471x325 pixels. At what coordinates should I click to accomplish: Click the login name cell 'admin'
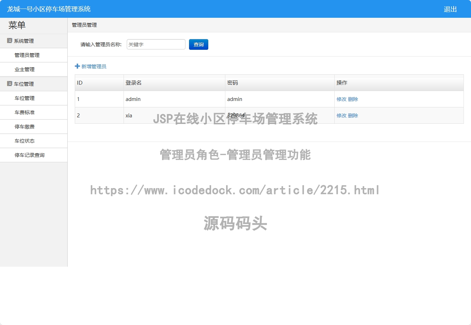tap(174, 99)
